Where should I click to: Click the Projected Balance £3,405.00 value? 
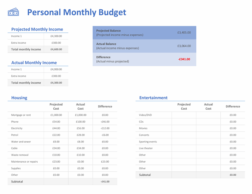[x=184, y=32]
